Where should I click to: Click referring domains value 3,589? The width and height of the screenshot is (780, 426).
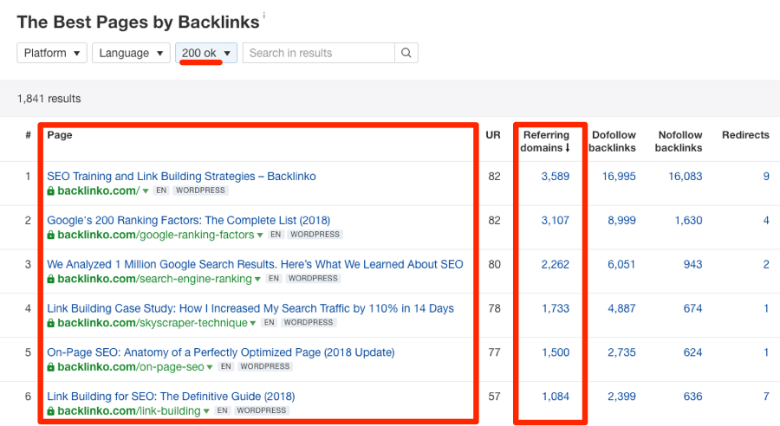(556, 176)
